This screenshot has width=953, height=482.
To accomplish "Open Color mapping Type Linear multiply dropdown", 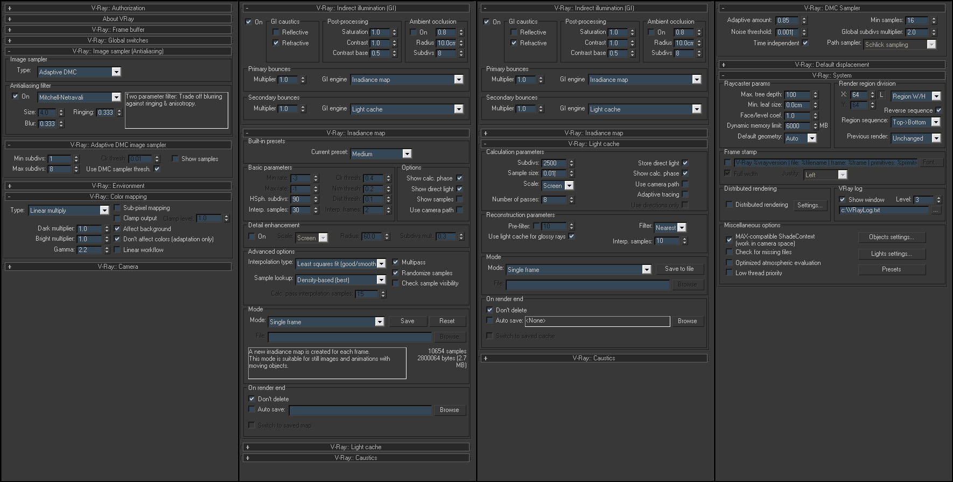I will click(69, 211).
